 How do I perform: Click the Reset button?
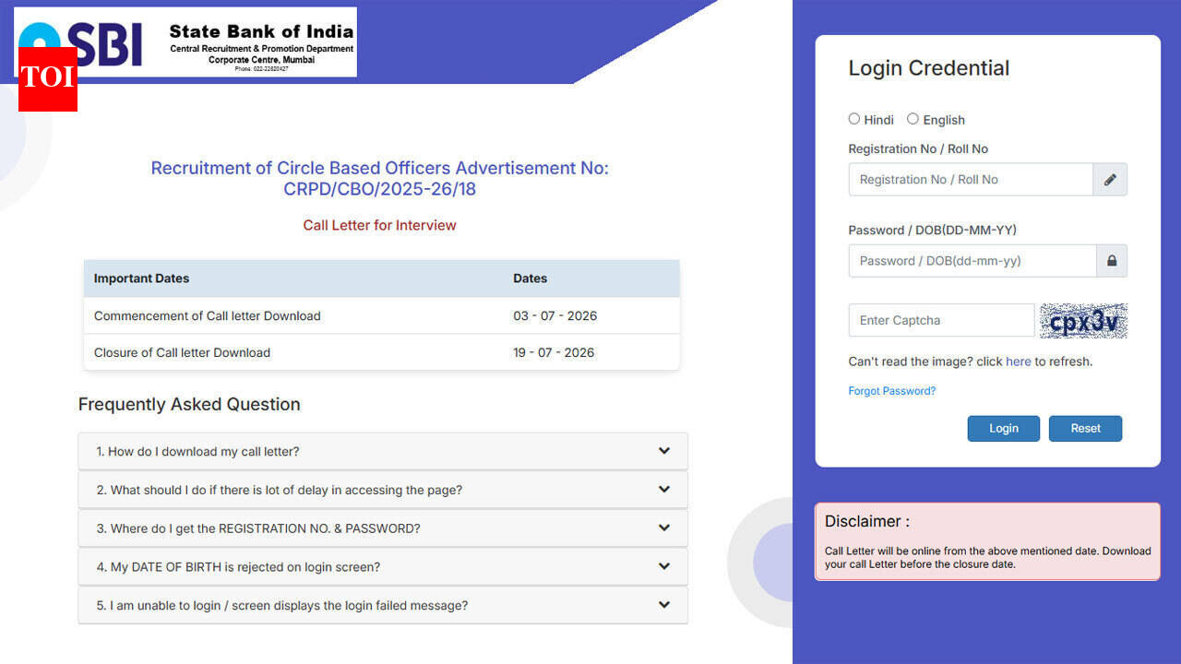pyautogui.click(x=1086, y=428)
